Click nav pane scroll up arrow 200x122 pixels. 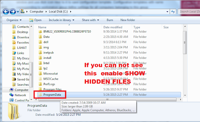(x=31, y=26)
